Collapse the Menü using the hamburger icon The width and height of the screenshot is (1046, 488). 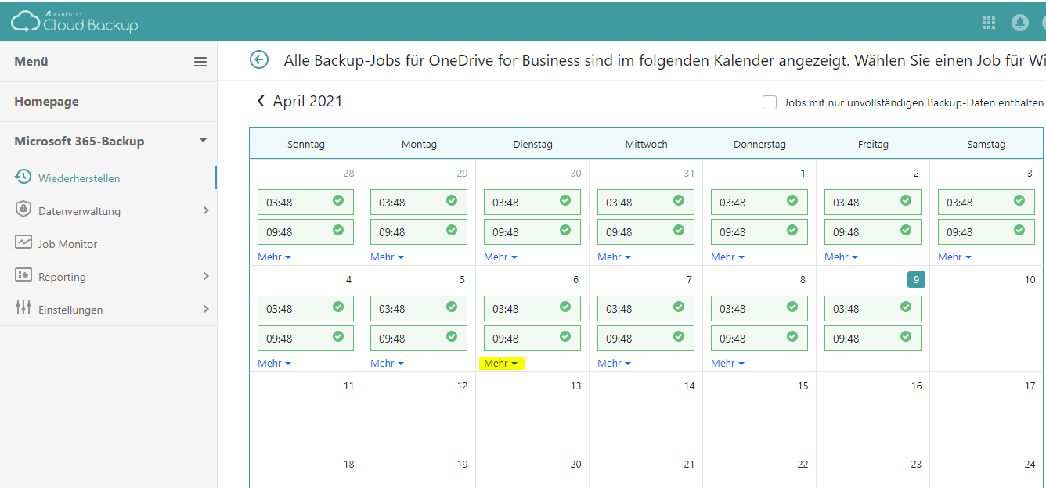(x=200, y=62)
